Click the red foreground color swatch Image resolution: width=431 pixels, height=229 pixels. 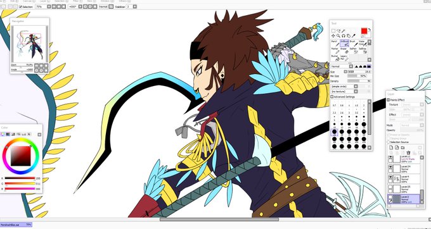click(364, 31)
